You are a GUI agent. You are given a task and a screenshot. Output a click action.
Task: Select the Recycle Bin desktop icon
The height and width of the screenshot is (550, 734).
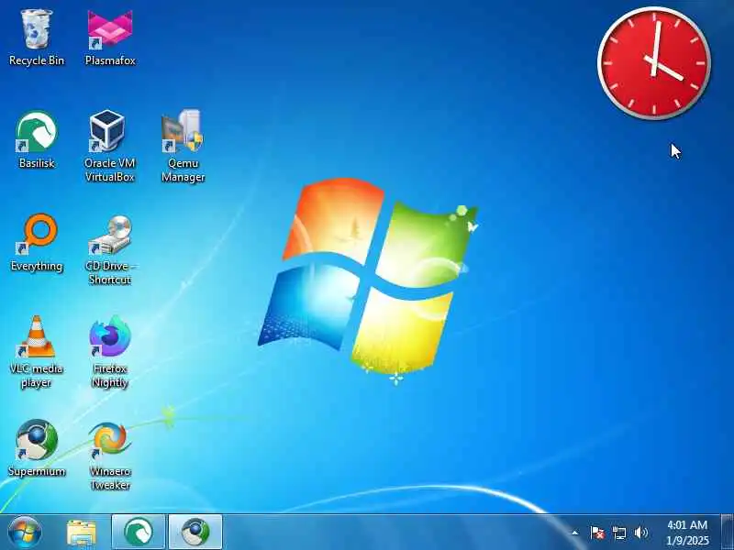37,38
